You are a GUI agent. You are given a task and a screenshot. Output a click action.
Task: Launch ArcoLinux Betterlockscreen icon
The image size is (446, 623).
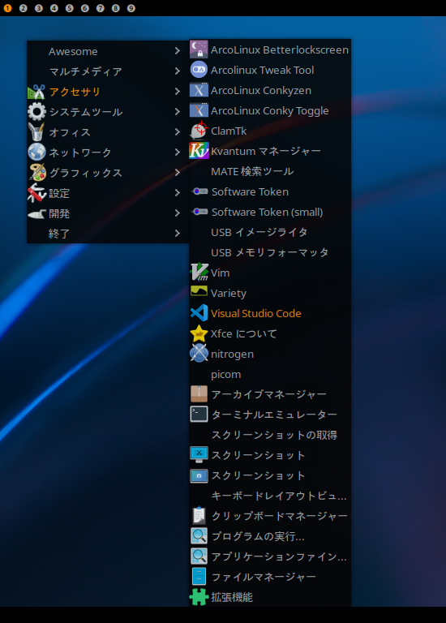[x=199, y=49]
